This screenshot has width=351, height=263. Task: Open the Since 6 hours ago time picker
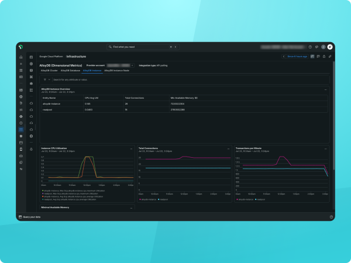pyautogui.click(x=297, y=56)
